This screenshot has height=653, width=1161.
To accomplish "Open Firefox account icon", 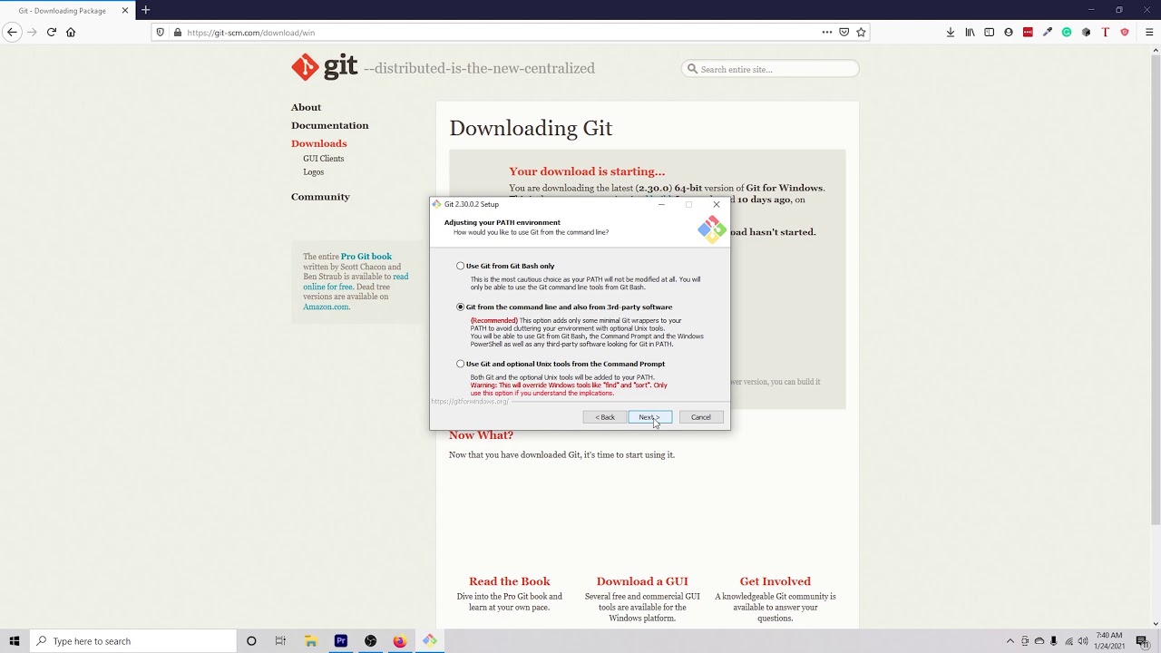I will point(1009,32).
